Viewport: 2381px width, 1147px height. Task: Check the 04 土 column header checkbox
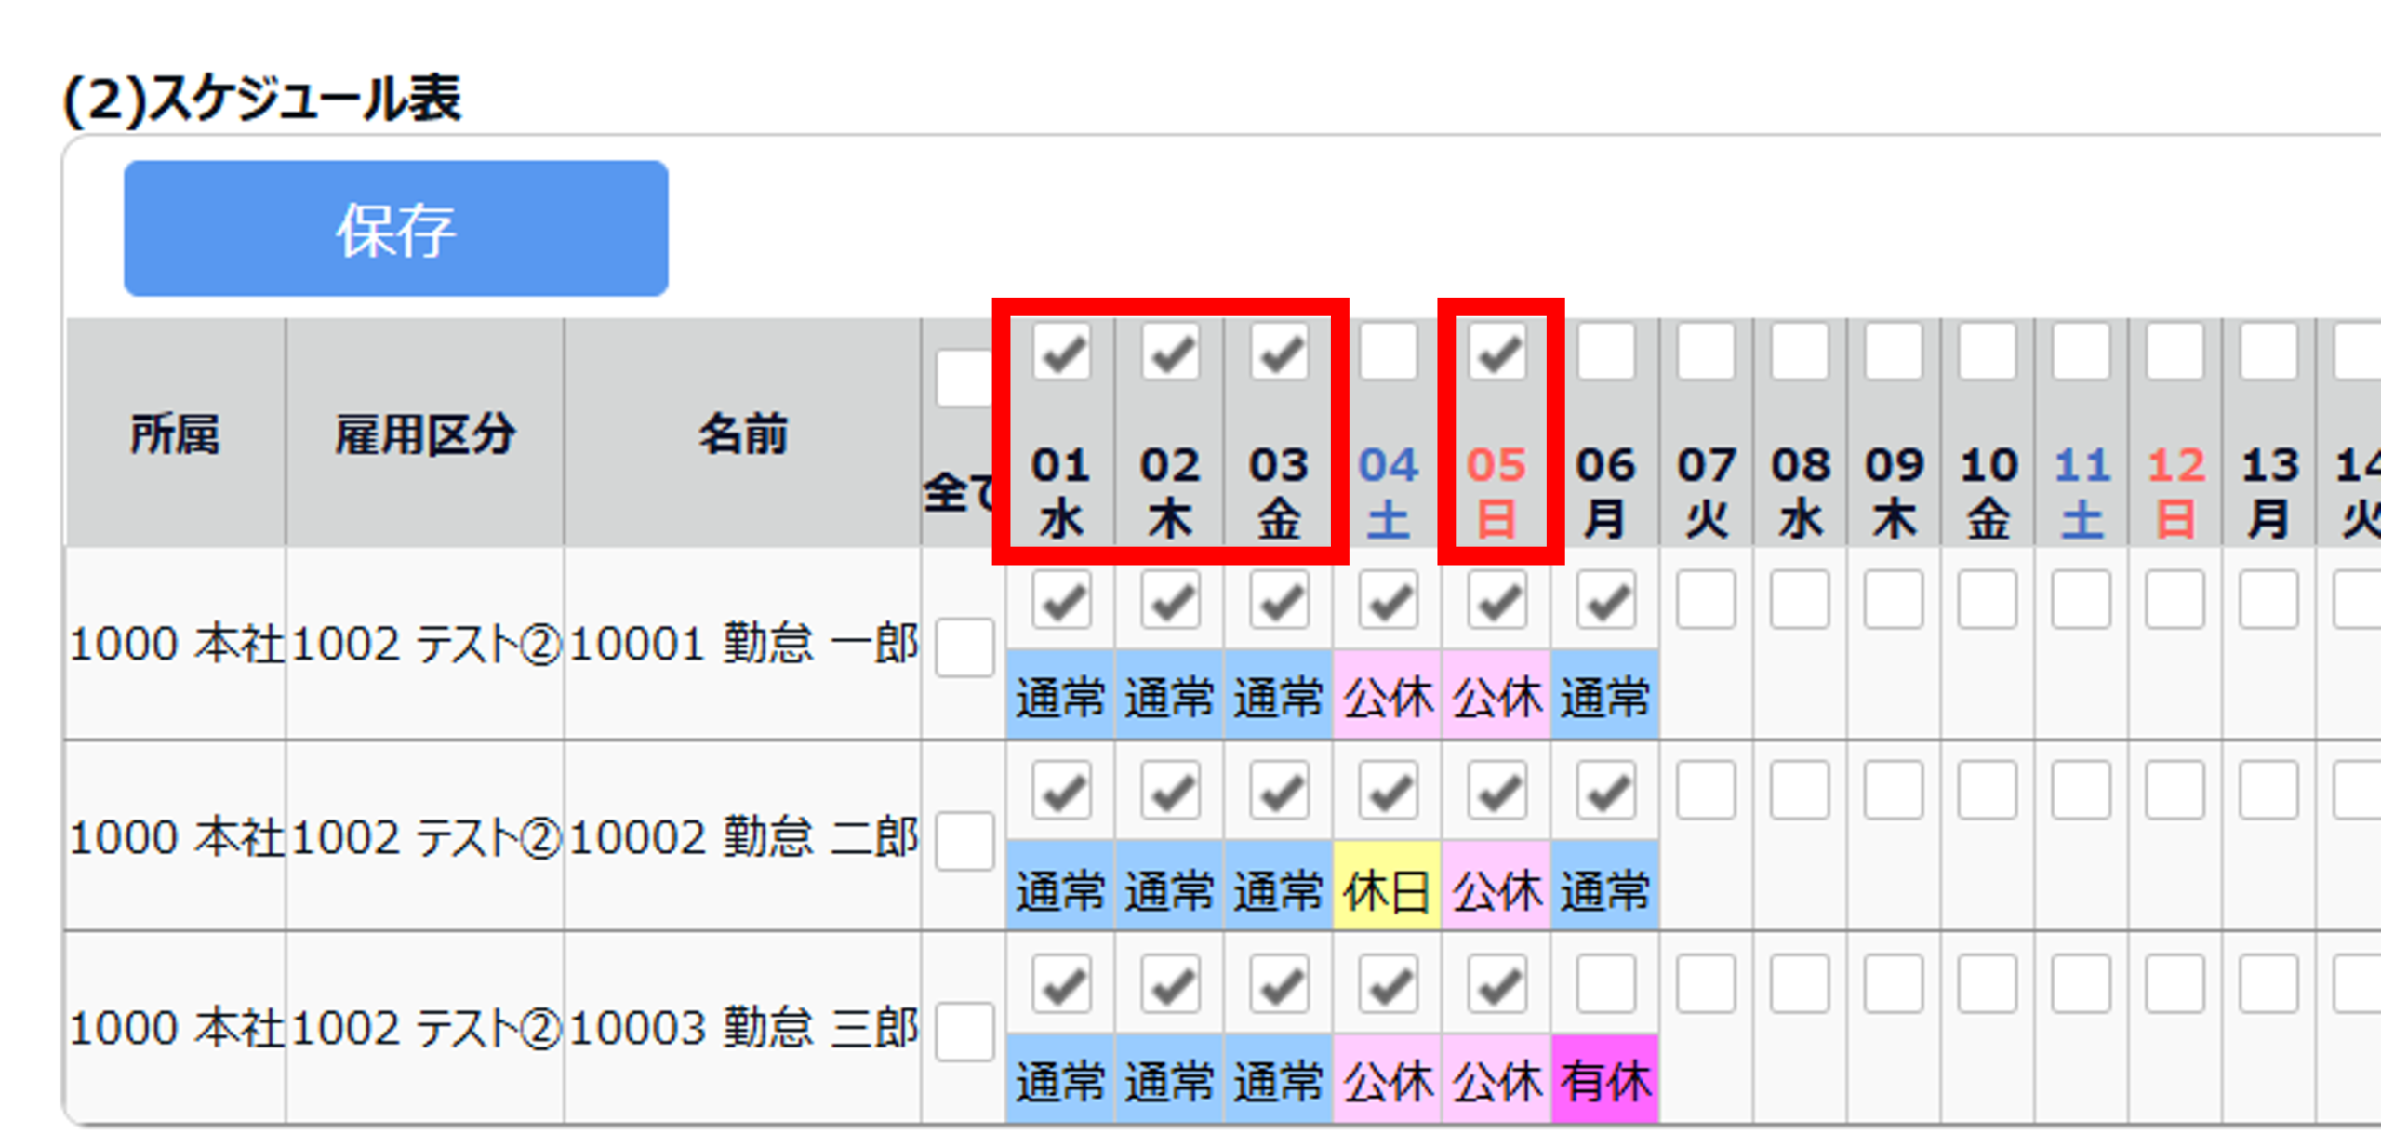point(1389,352)
